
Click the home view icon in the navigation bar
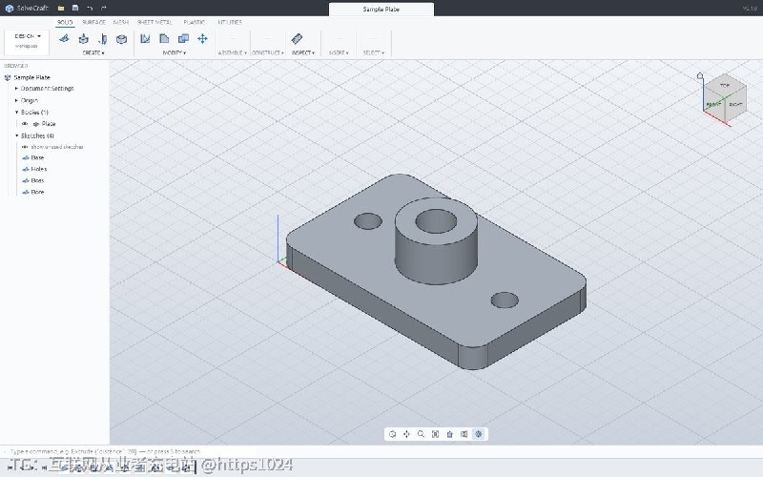(449, 434)
